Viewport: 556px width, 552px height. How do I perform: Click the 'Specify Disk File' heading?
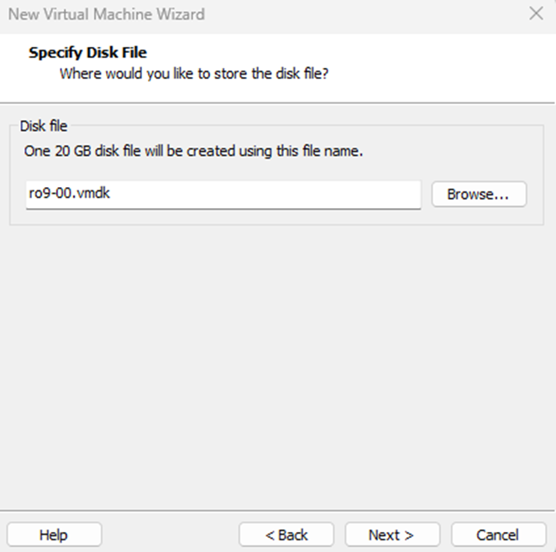[x=87, y=52]
